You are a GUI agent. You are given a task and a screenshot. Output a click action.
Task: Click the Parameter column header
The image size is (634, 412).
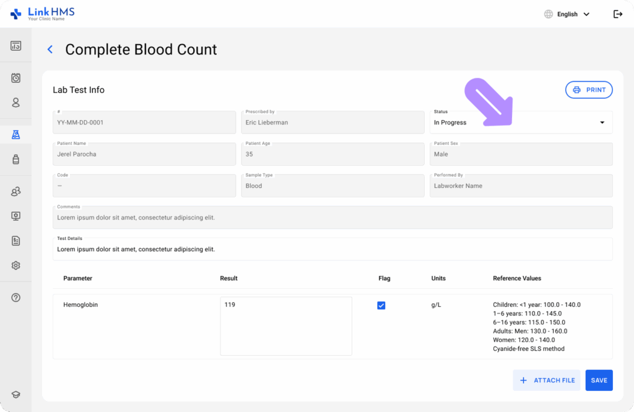click(77, 278)
